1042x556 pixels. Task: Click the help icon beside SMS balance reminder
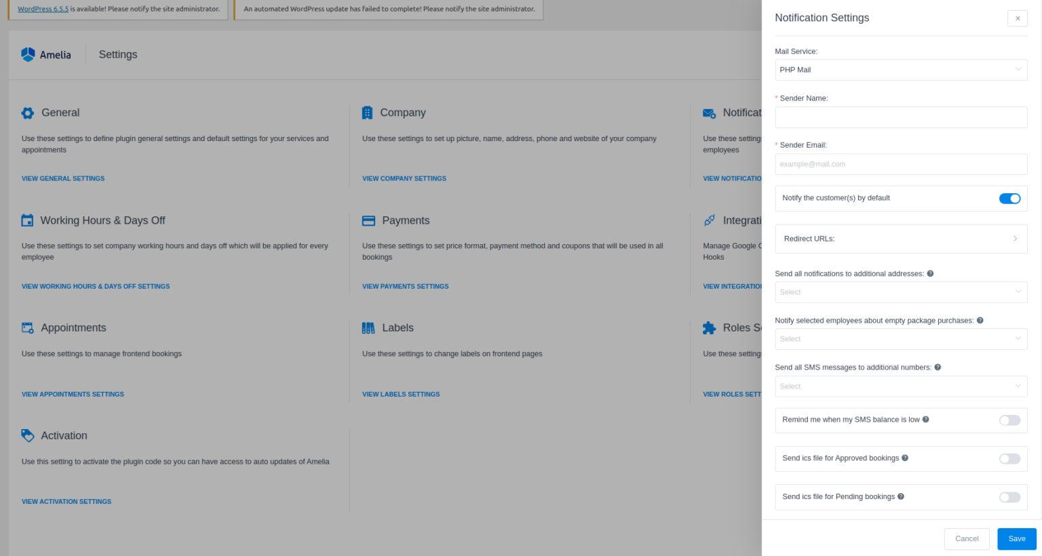[927, 419]
